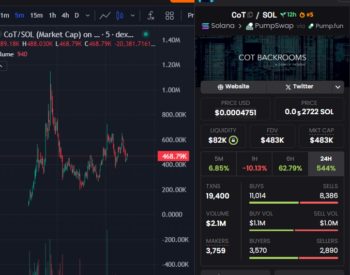Select the 5m timeframe
The width and height of the screenshot is (350, 275).
pyautogui.click(x=20, y=16)
